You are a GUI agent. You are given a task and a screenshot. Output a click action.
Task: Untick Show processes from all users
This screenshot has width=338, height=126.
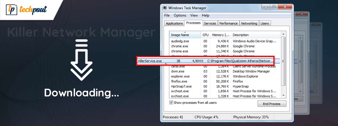pos(171,103)
